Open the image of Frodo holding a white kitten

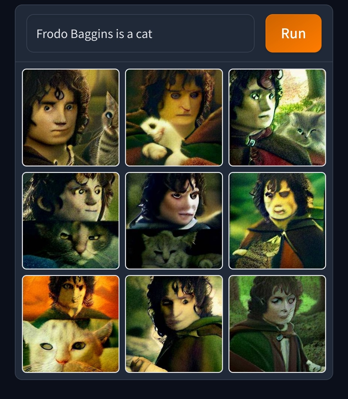pos(174,118)
